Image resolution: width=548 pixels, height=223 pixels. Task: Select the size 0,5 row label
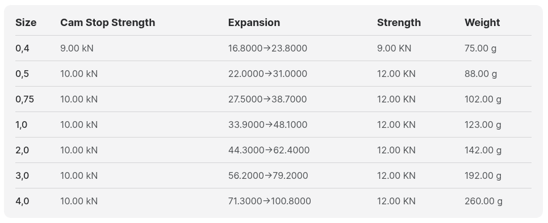click(x=22, y=74)
